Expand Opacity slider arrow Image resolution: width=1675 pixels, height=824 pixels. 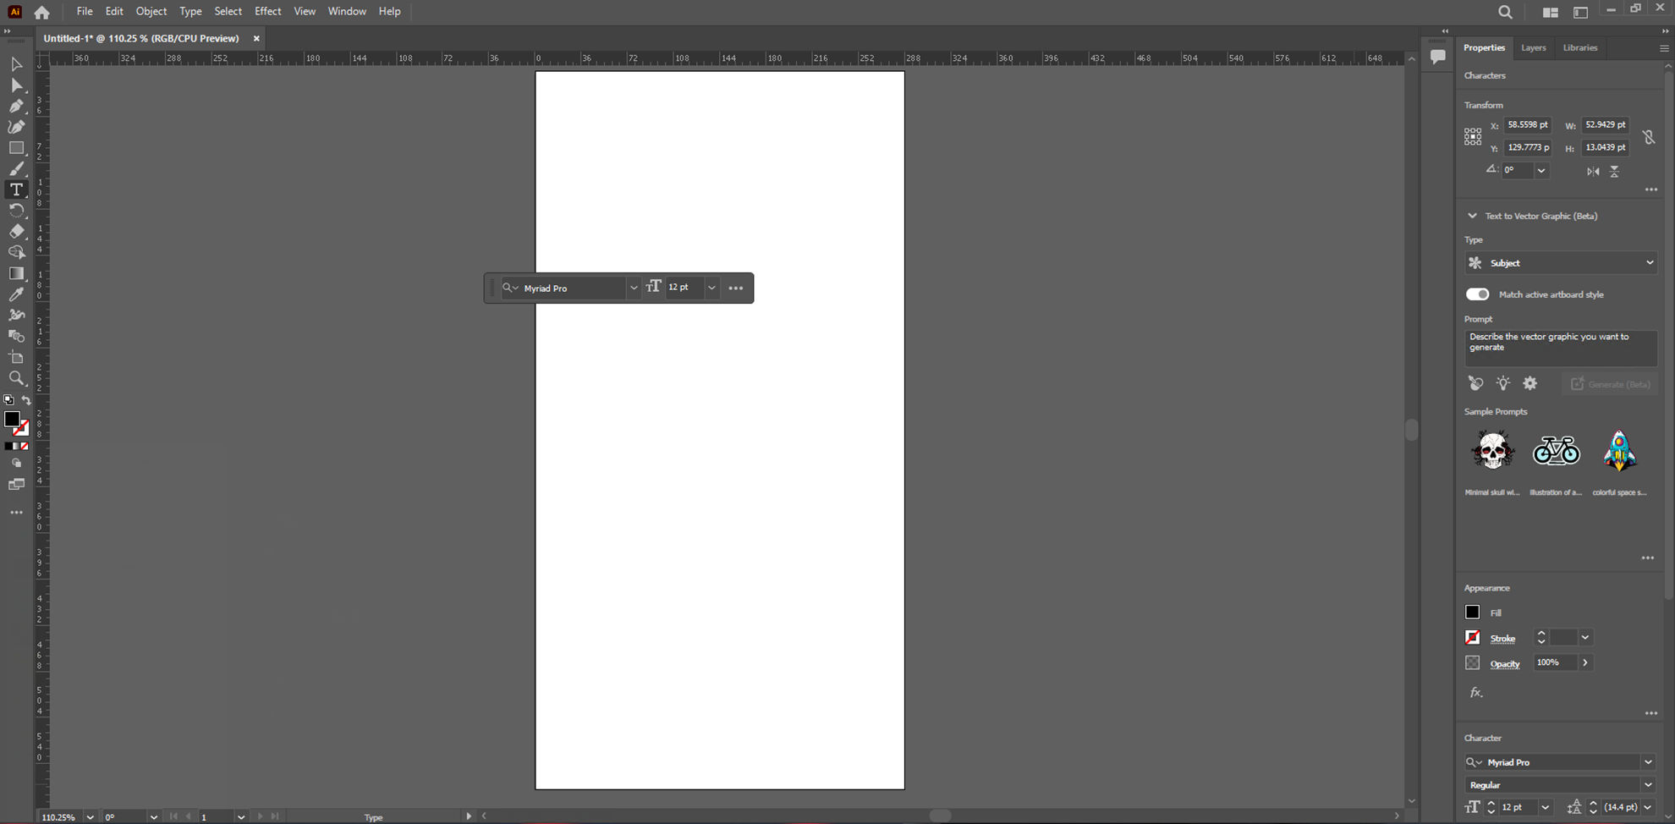coord(1585,662)
